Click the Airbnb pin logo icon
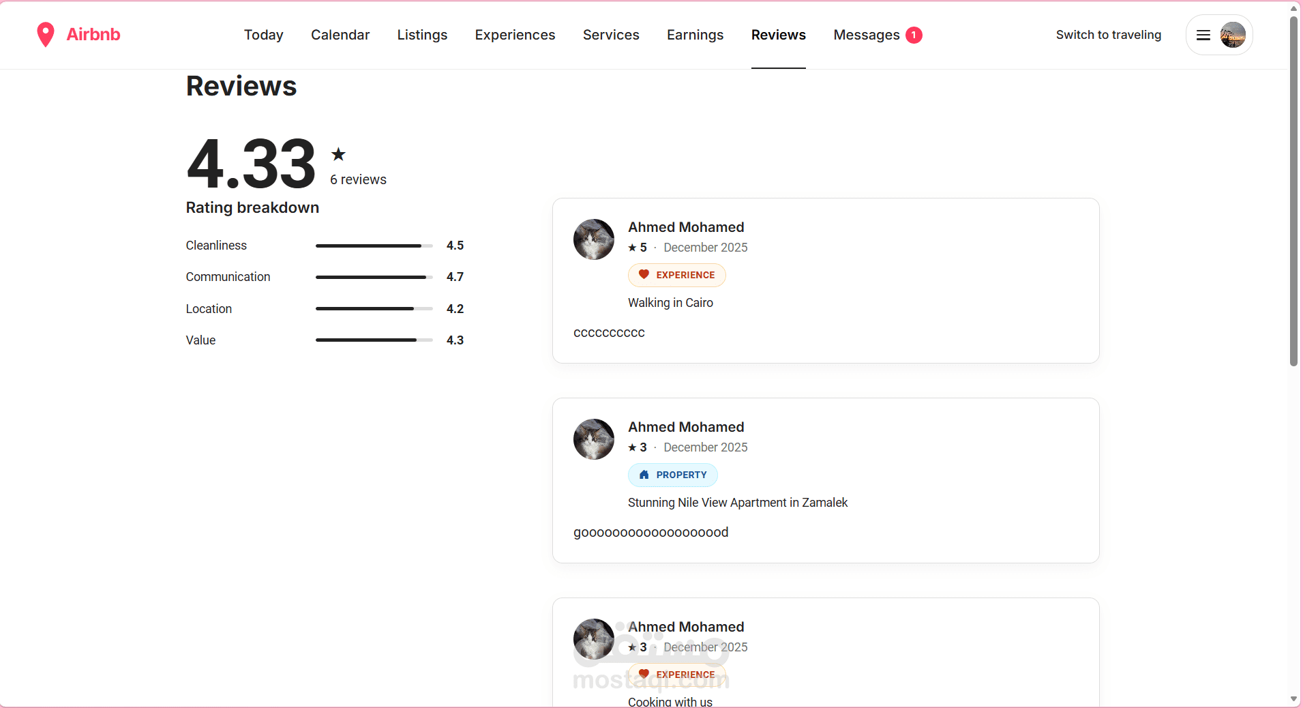 46,35
